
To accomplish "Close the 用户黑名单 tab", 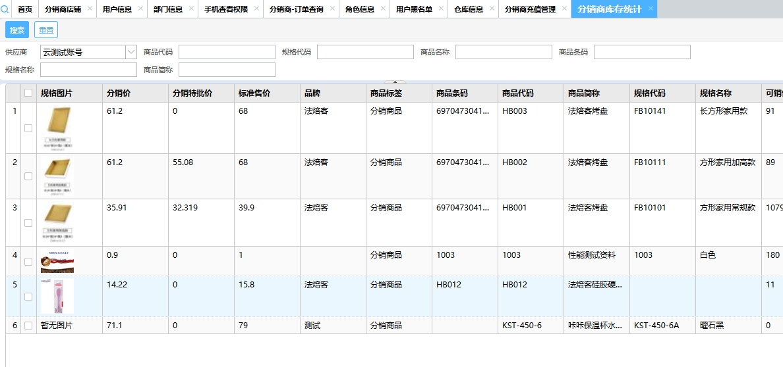I will (x=442, y=9).
